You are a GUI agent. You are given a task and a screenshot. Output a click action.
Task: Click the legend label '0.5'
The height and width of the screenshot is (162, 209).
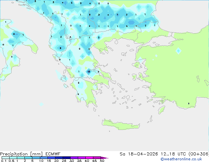(x=12, y=161)
